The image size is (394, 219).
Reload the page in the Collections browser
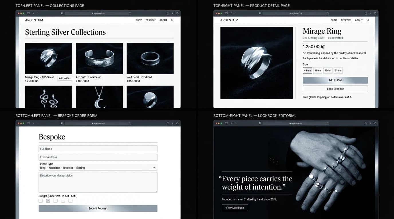pos(130,13)
